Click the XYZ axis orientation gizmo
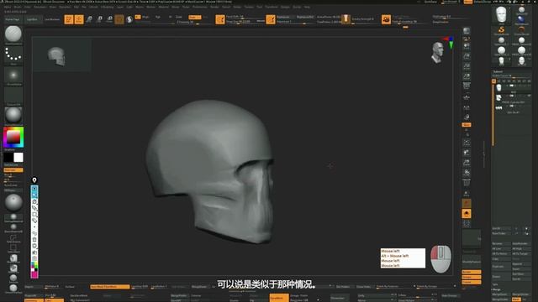This screenshot has height=302, width=538. tap(450, 42)
